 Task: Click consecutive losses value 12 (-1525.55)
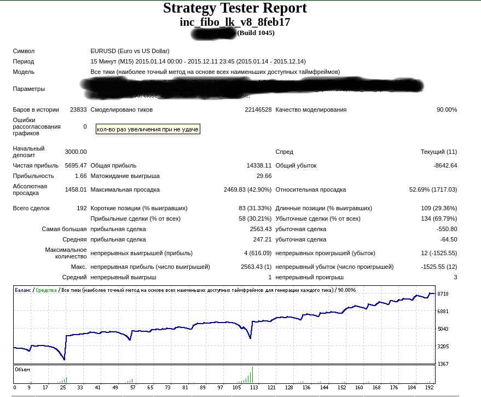coord(439,253)
